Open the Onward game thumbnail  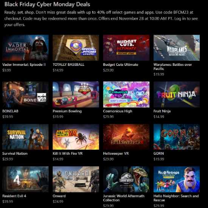pos(76,179)
